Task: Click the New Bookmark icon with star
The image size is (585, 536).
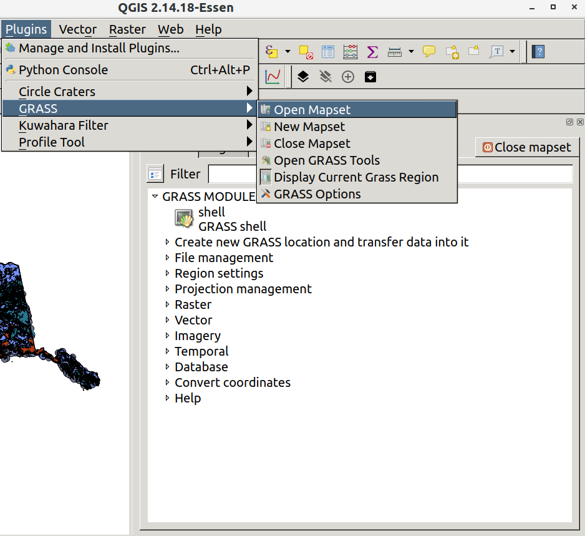Action: 452,52
